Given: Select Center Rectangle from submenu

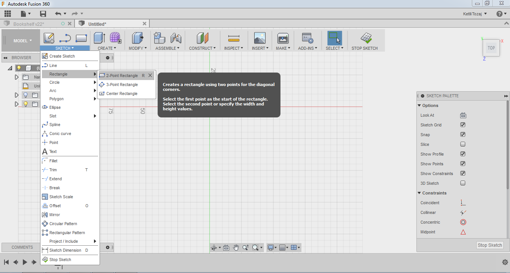Looking at the screenshot, I should coord(126,93).
